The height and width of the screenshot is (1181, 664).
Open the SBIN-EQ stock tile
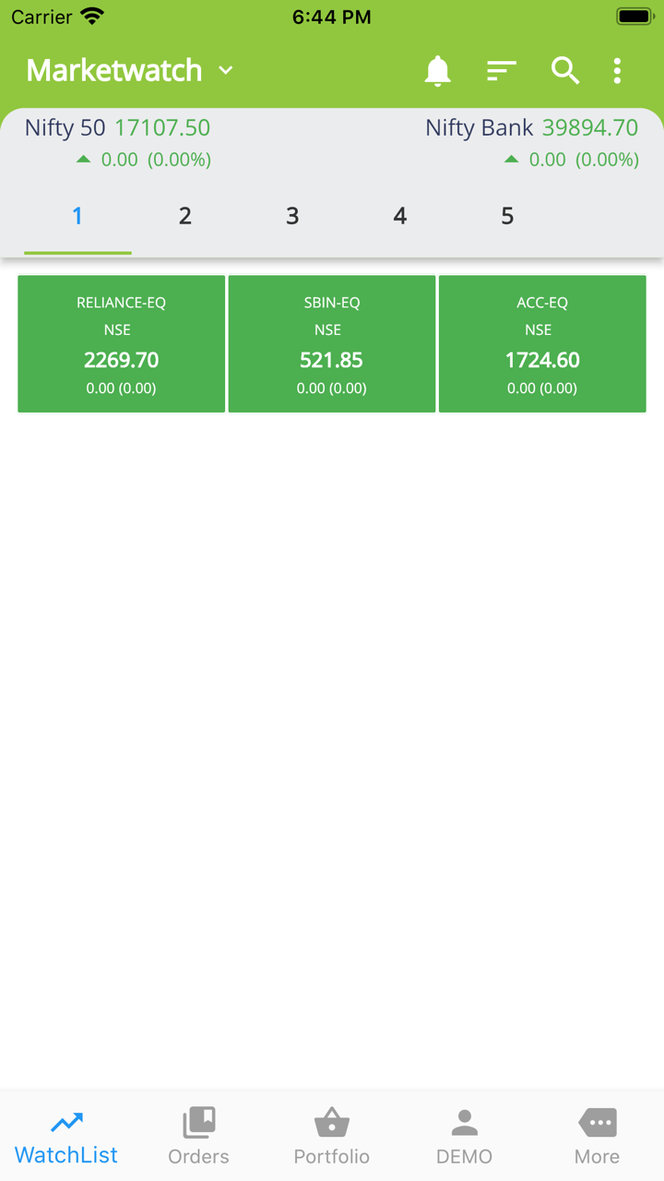(x=332, y=344)
